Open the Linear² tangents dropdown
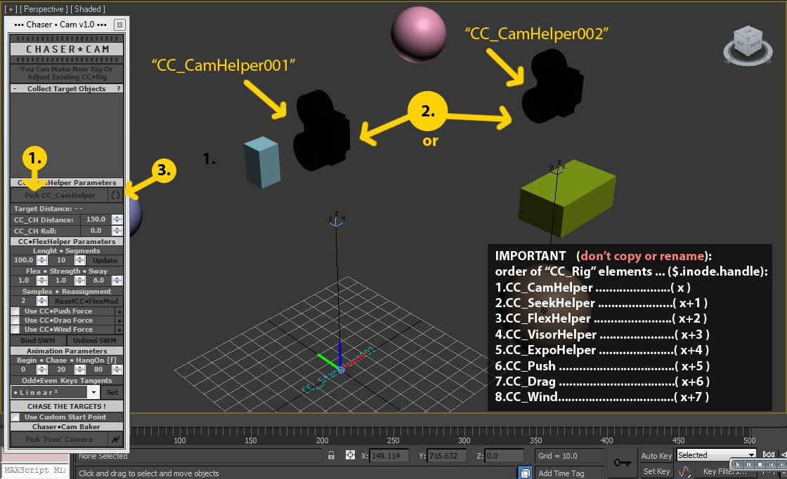The height and width of the screenshot is (479, 787). coord(93,393)
